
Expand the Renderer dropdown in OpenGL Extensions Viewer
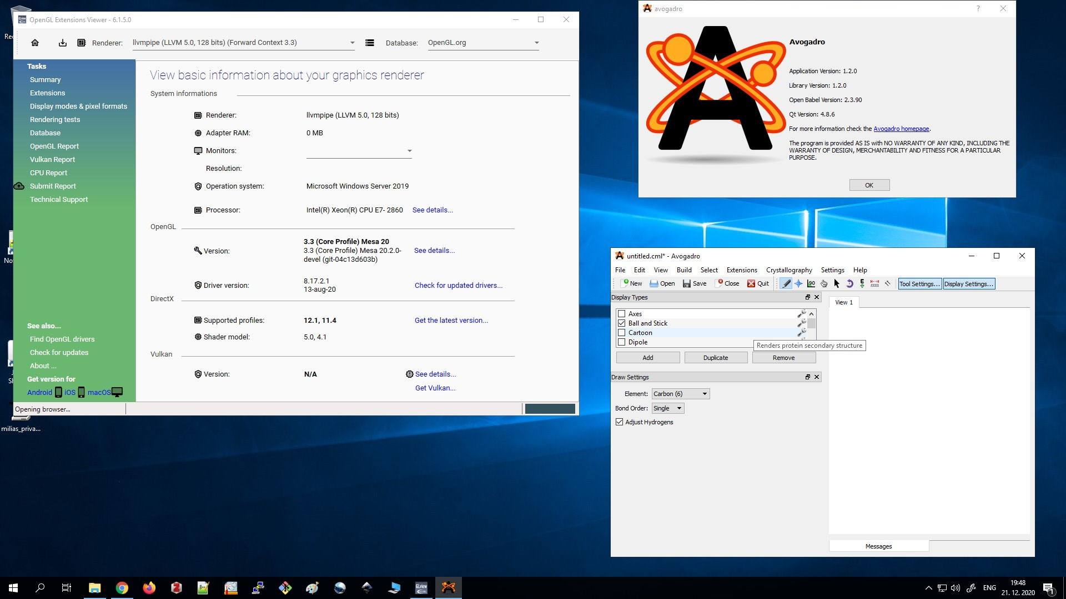pyautogui.click(x=351, y=42)
